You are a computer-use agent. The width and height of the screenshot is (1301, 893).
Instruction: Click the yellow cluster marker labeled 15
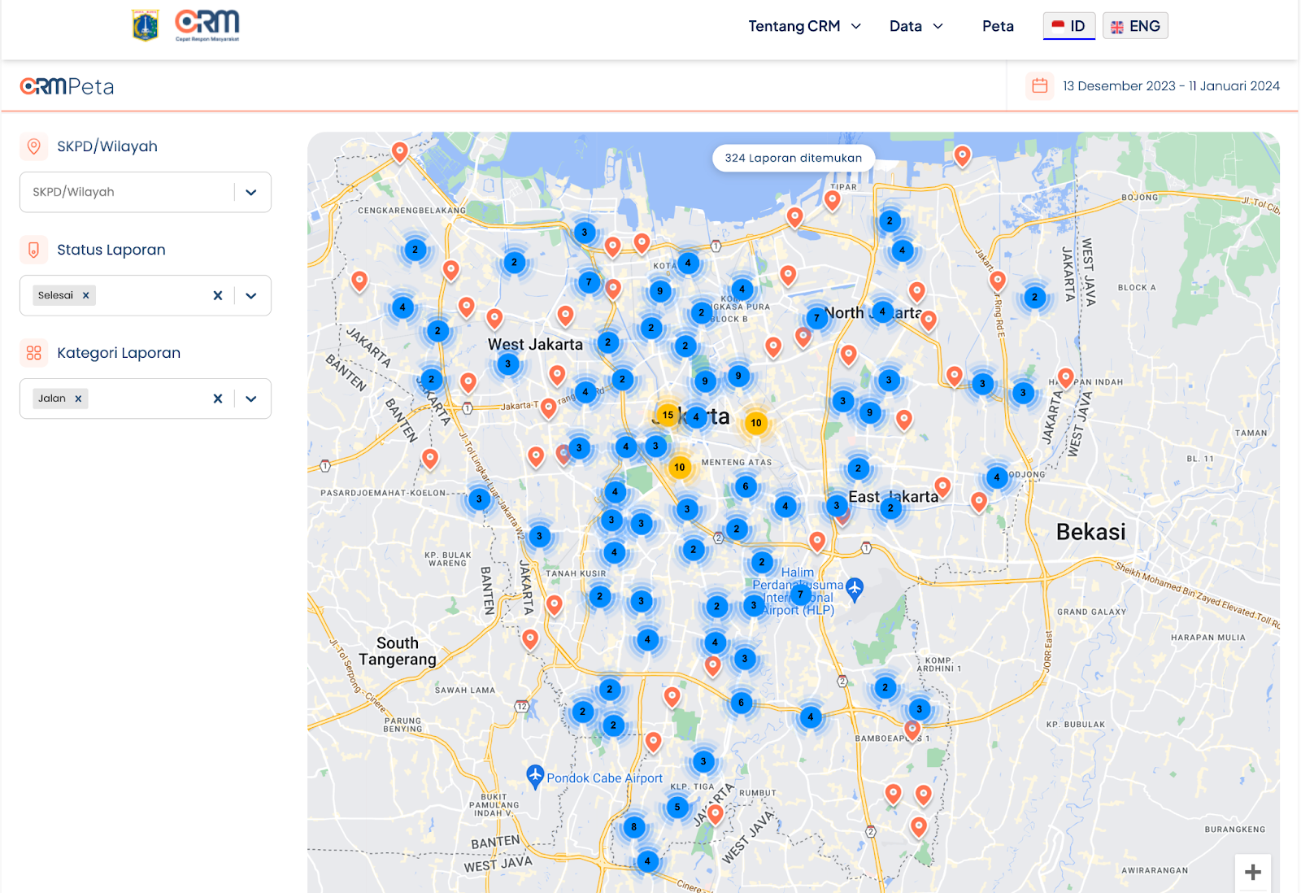click(x=668, y=415)
